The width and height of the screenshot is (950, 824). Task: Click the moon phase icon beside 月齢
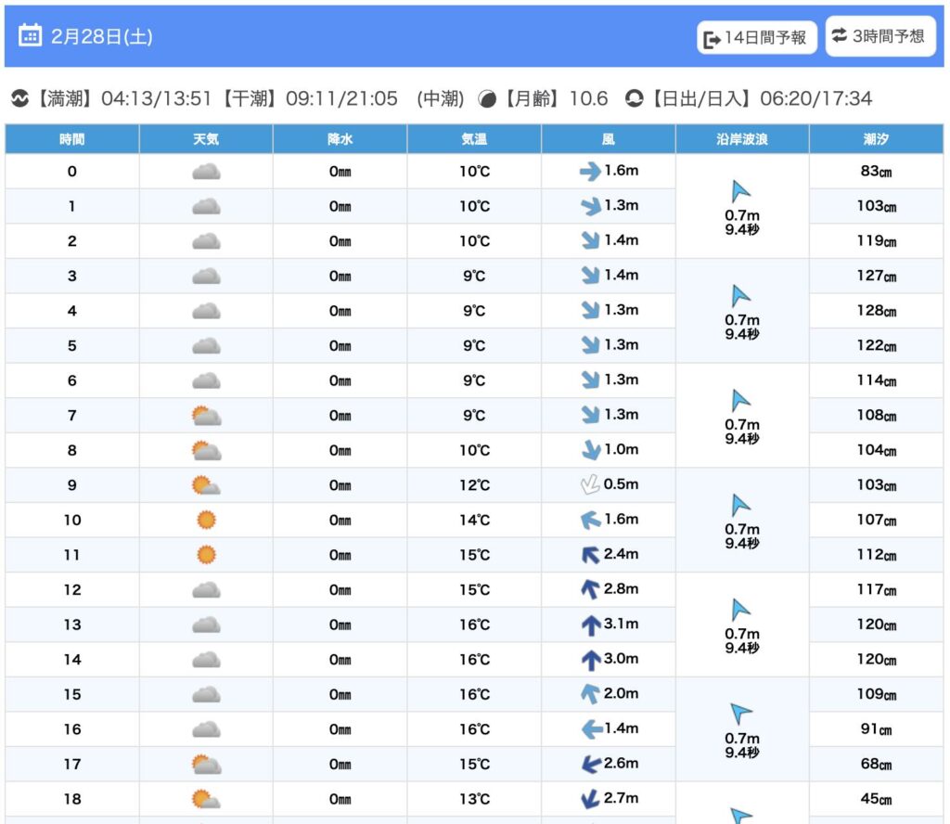coord(487,98)
